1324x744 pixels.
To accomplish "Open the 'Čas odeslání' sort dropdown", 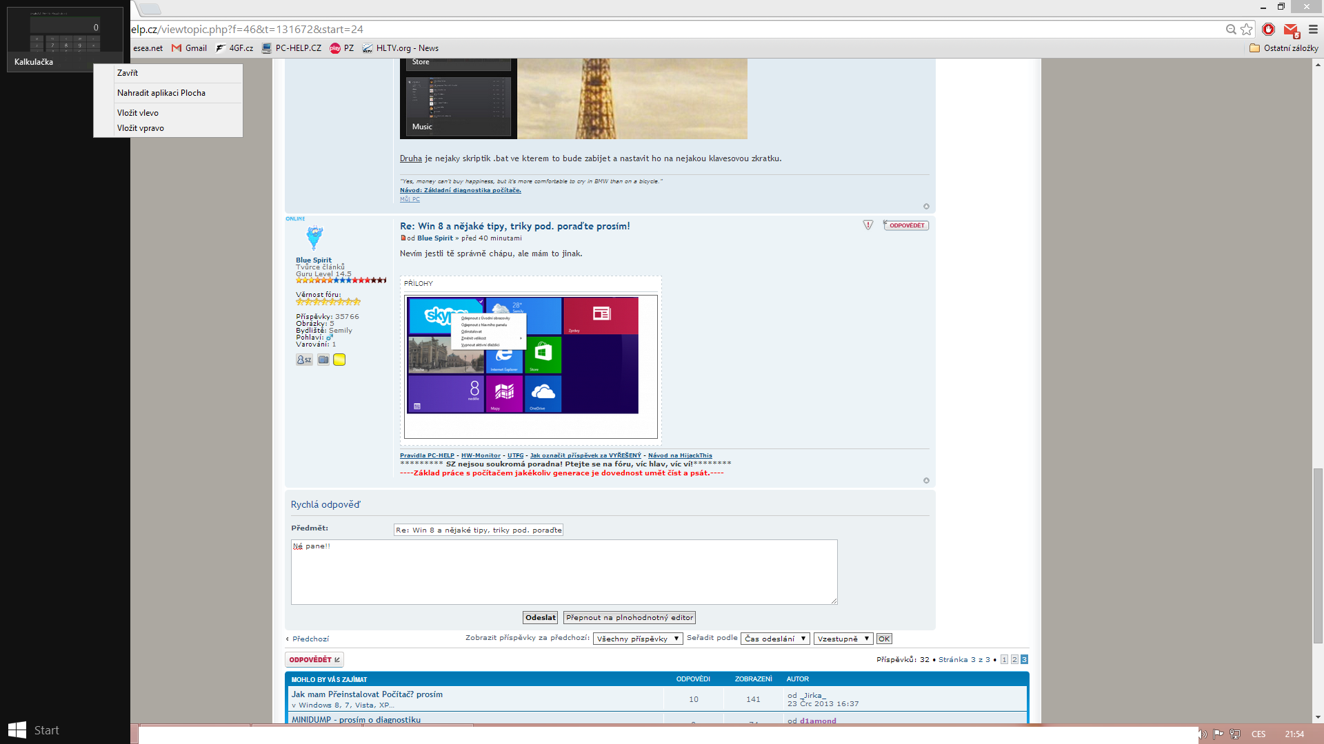I will coord(775,639).
